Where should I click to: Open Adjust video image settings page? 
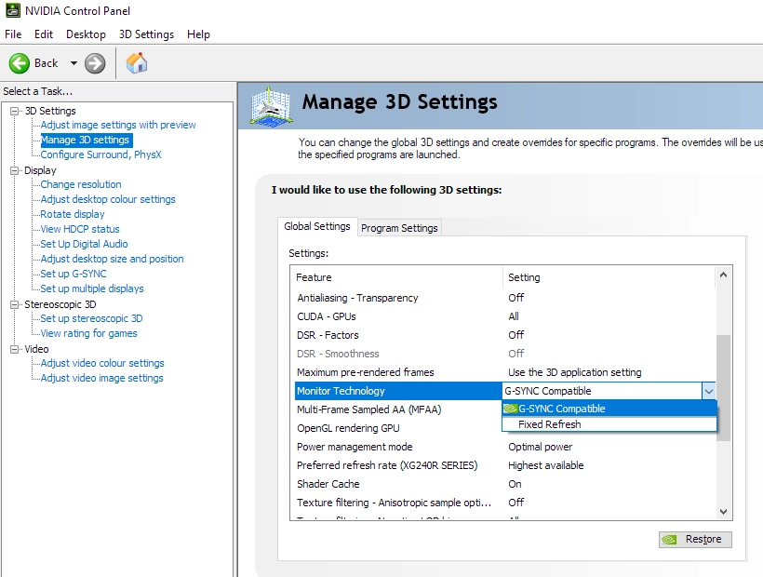[101, 378]
